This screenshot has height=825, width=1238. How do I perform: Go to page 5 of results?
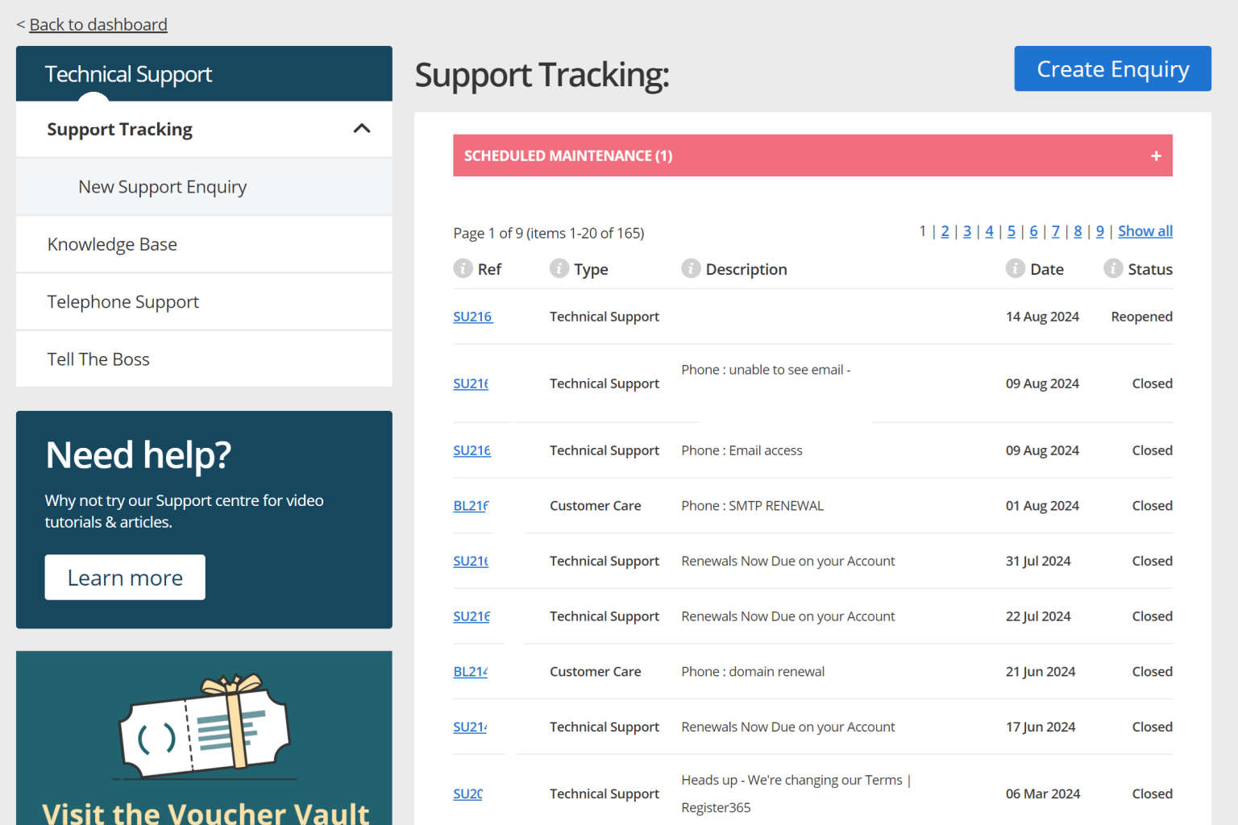(x=1012, y=231)
